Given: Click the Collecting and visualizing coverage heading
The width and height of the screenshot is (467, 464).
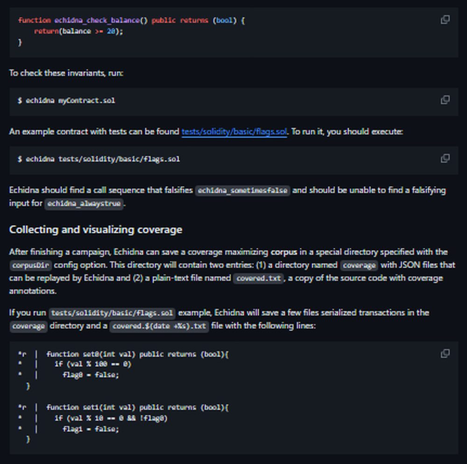Looking at the screenshot, I should point(96,230).
